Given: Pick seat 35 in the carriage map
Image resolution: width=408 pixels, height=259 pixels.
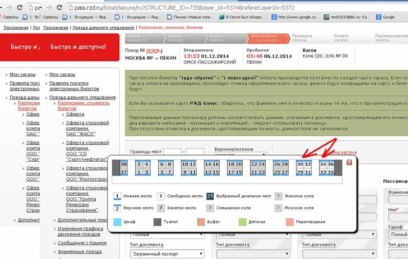Looking at the screenshot, I should [330, 172].
